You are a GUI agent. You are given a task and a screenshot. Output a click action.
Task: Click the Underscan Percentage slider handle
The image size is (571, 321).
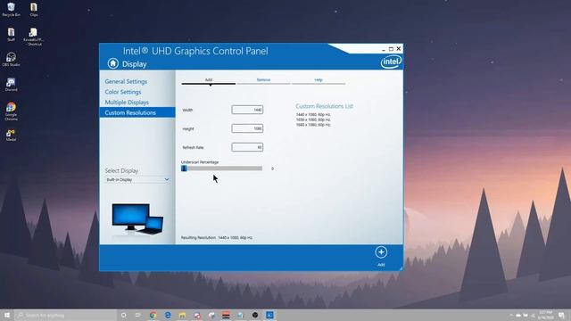click(x=184, y=169)
